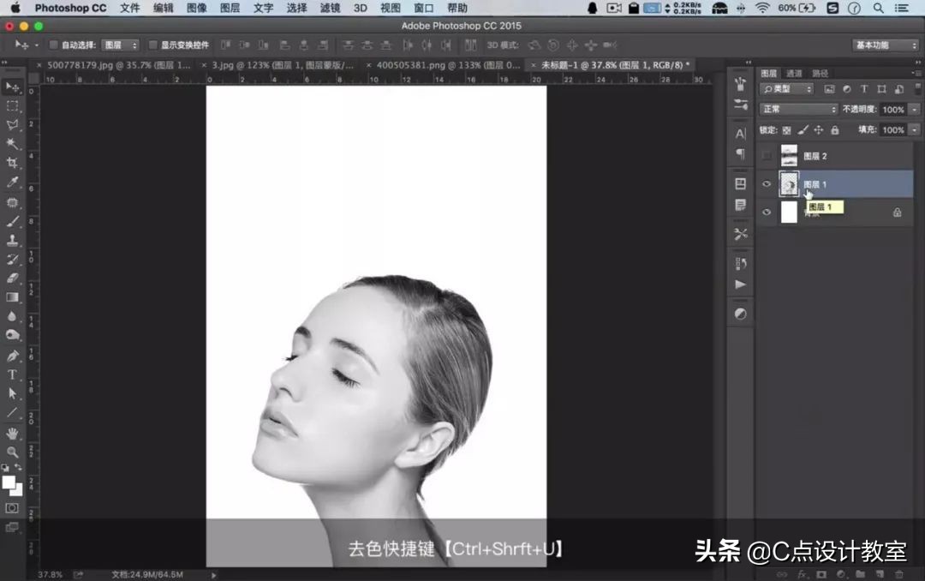Click the lock-all icon in Layers panel
The width and height of the screenshot is (925, 581).
834,130
